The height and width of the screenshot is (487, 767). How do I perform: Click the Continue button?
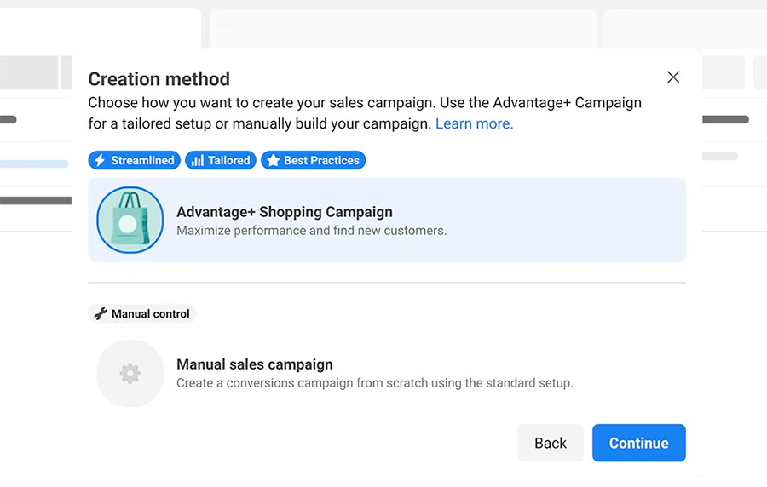639,443
